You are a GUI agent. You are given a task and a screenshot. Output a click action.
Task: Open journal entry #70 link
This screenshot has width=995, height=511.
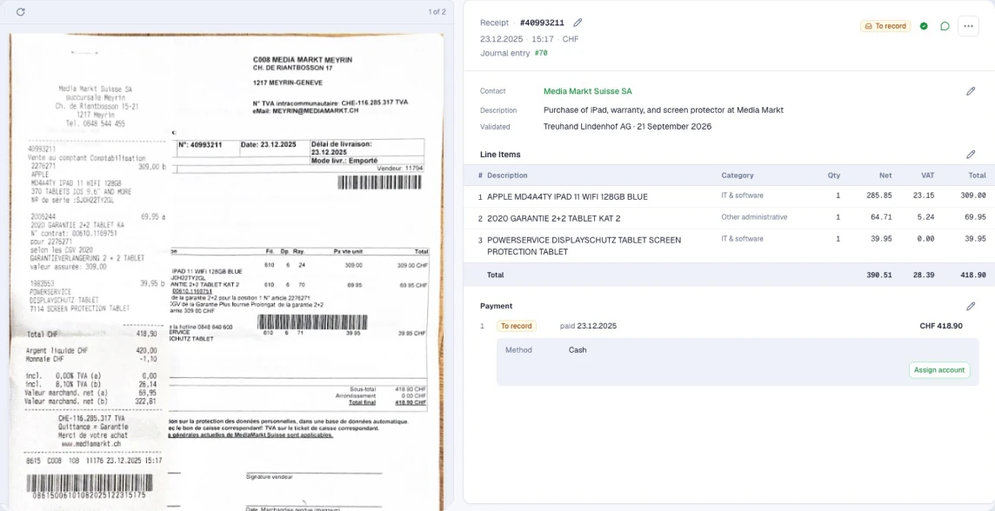pos(541,53)
